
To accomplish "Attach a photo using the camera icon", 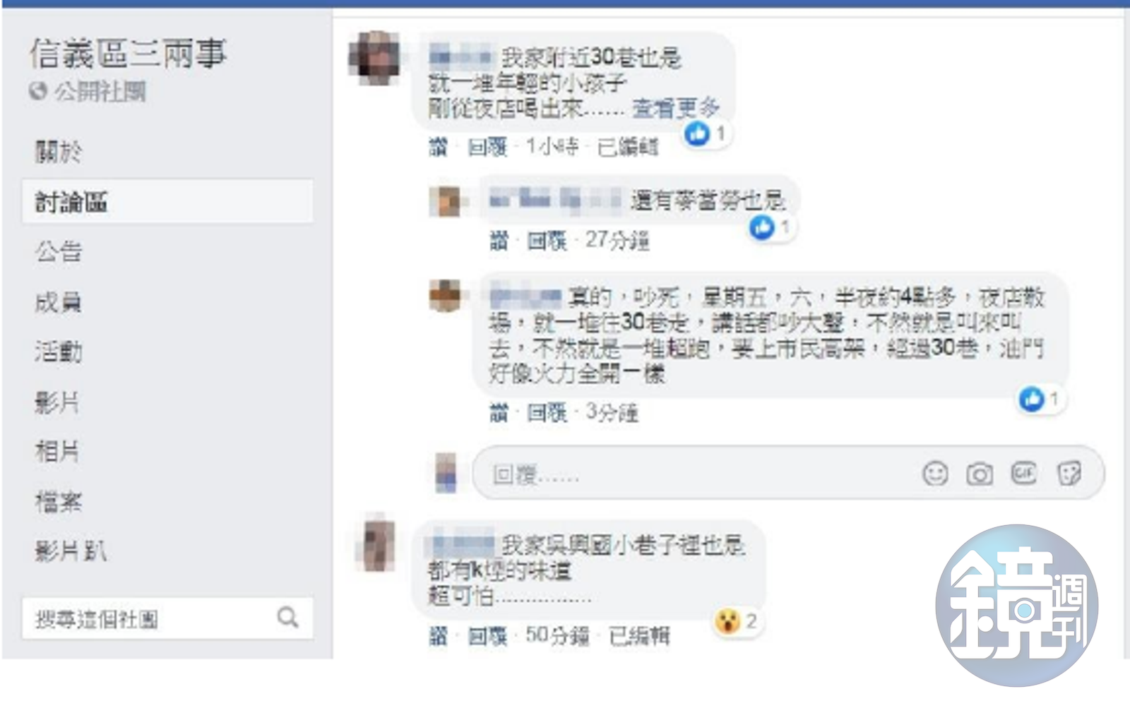I will tap(980, 474).
